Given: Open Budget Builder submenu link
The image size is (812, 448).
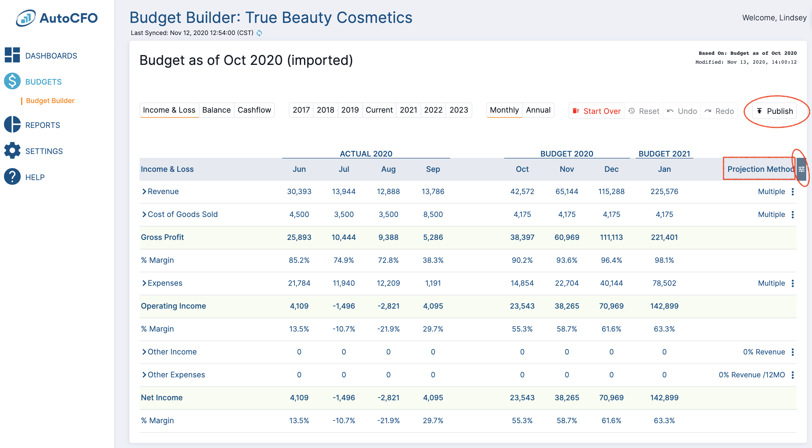Looking at the screenshot, I should (50, 101).
